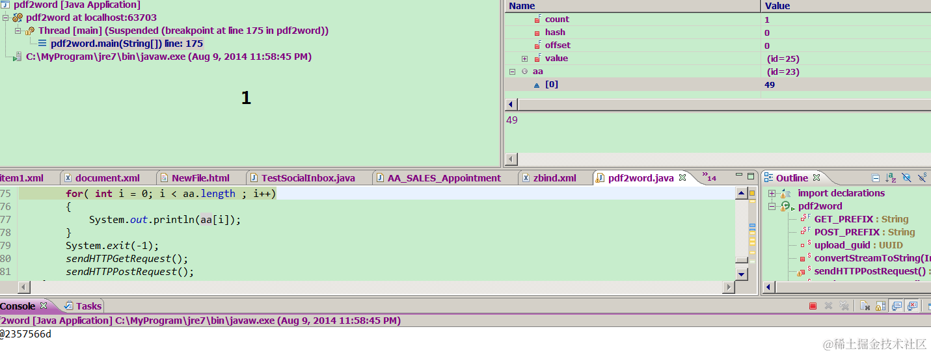This screenshot has height=355, width=931.
Task: Click Remove Launch gray X icon in Console
Action: pyautogui.click(x=828, y=306)
